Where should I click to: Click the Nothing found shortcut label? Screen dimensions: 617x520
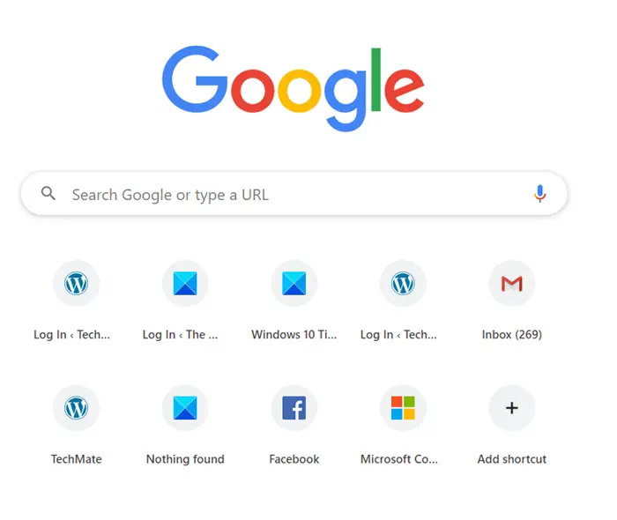185,459
